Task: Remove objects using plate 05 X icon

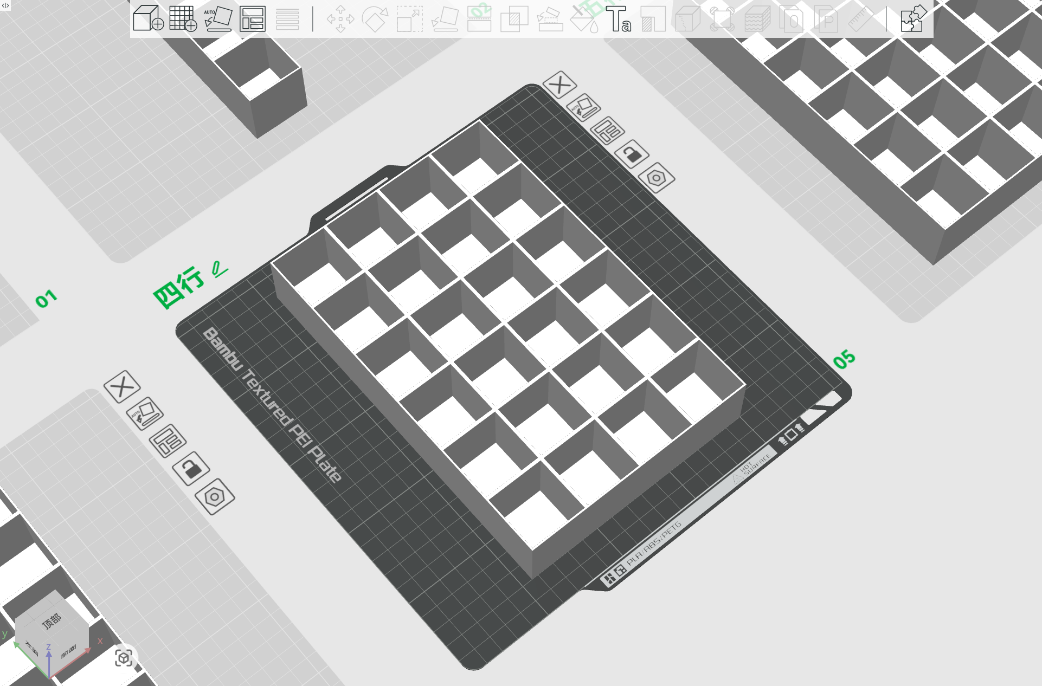Action: 559,85
